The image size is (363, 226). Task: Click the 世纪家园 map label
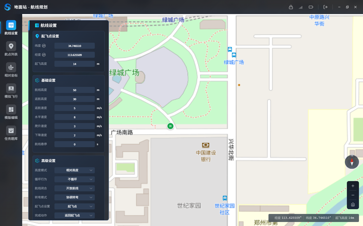click(189, 206)
